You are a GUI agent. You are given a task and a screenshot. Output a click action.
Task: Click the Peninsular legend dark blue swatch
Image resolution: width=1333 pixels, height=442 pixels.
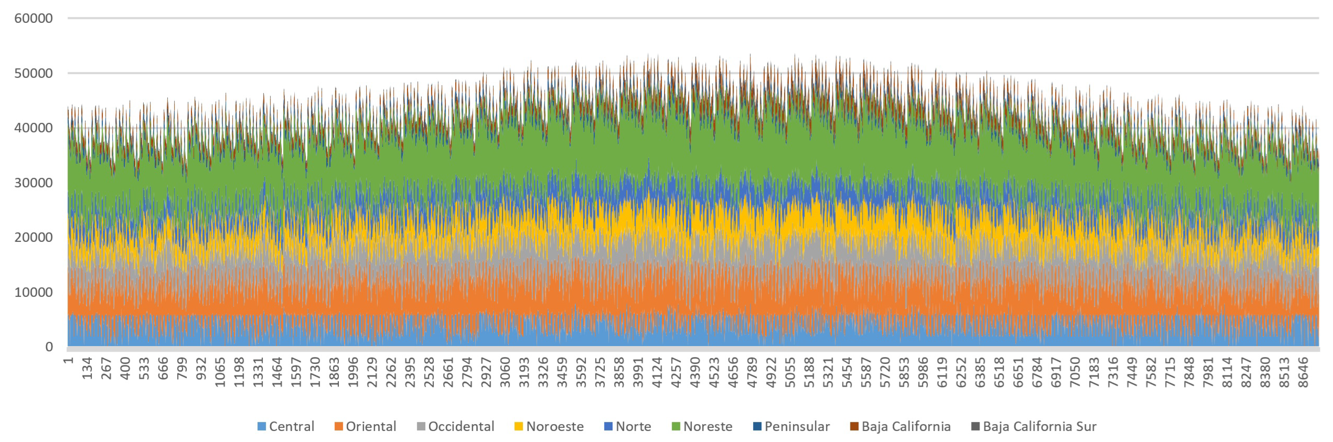757,427
